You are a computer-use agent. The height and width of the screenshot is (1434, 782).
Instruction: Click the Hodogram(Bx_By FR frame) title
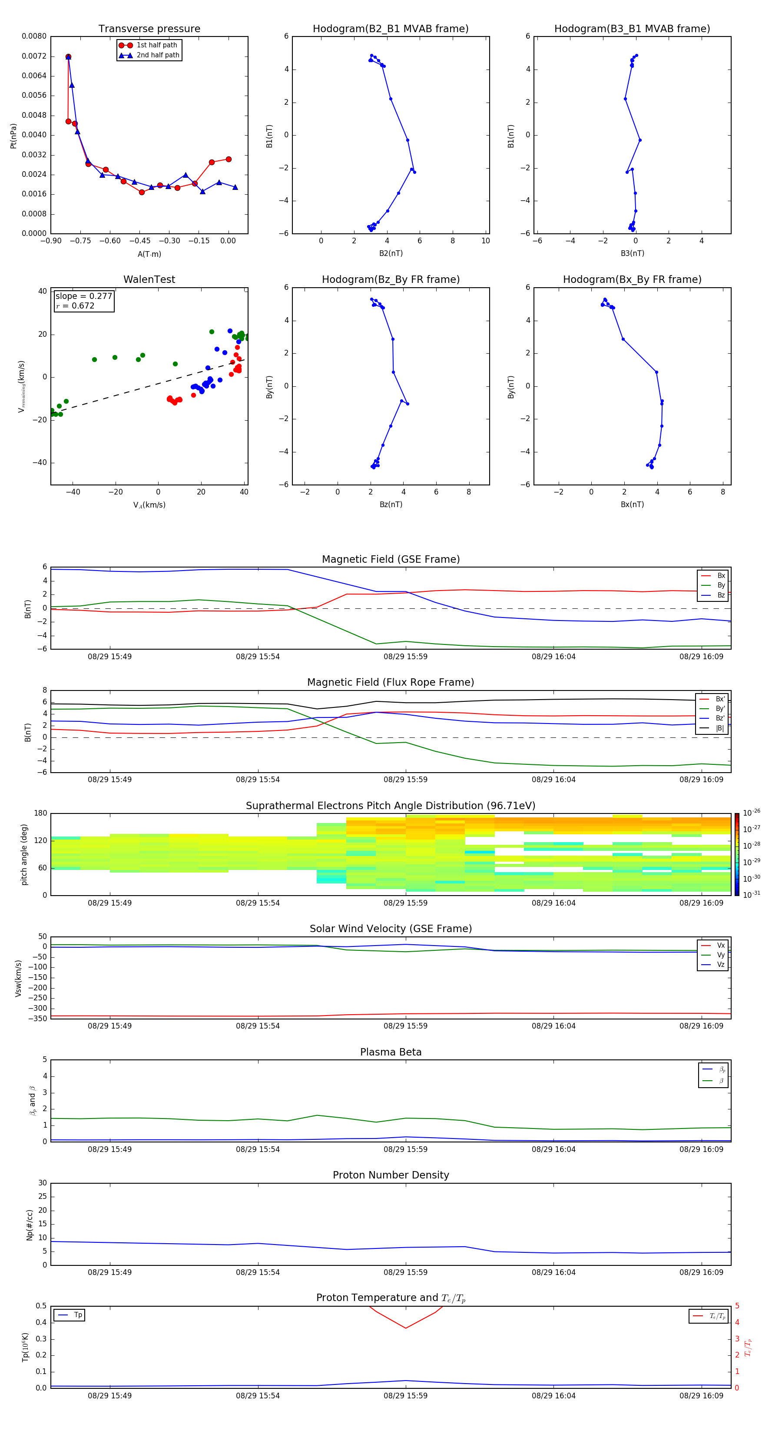tap(632, 279)
